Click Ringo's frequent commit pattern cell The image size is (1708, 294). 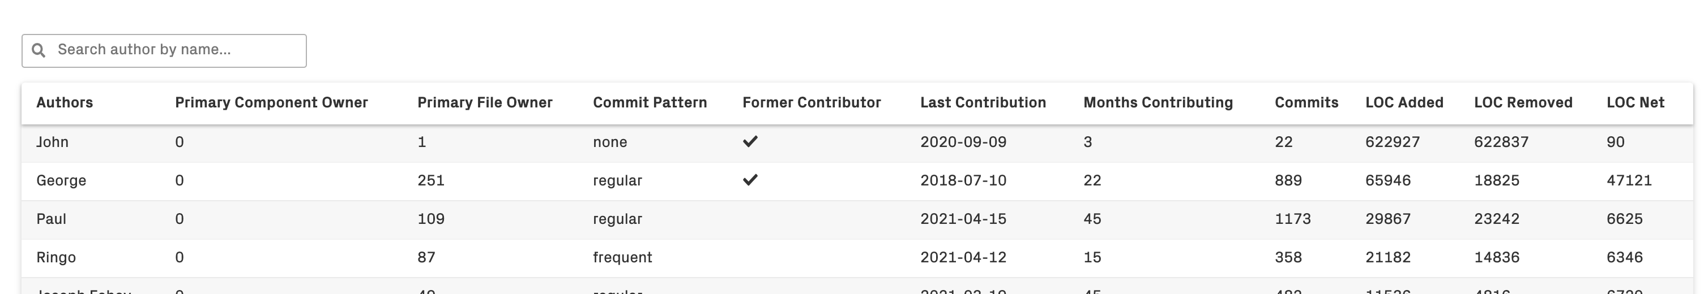pos(622,258)
